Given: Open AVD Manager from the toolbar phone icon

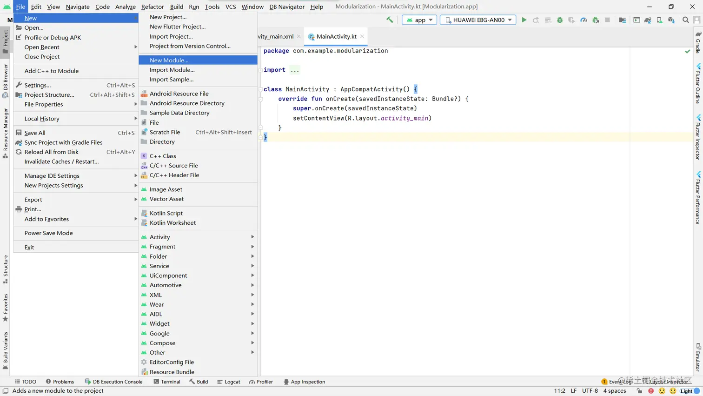Looking at the screenshot, I should (659, 20).
